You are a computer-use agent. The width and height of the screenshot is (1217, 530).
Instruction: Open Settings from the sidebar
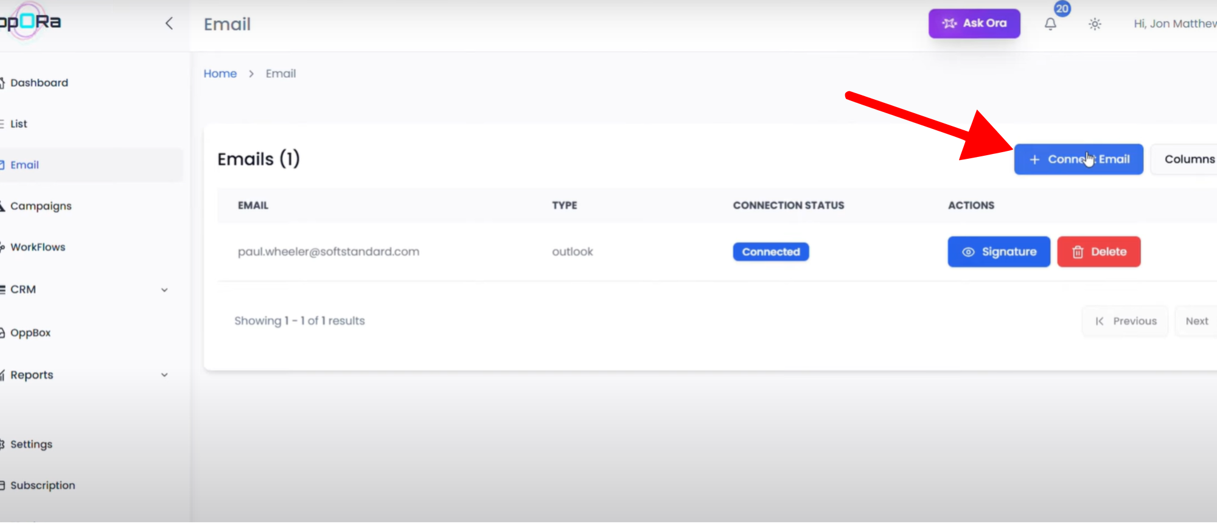coord(31,444)
